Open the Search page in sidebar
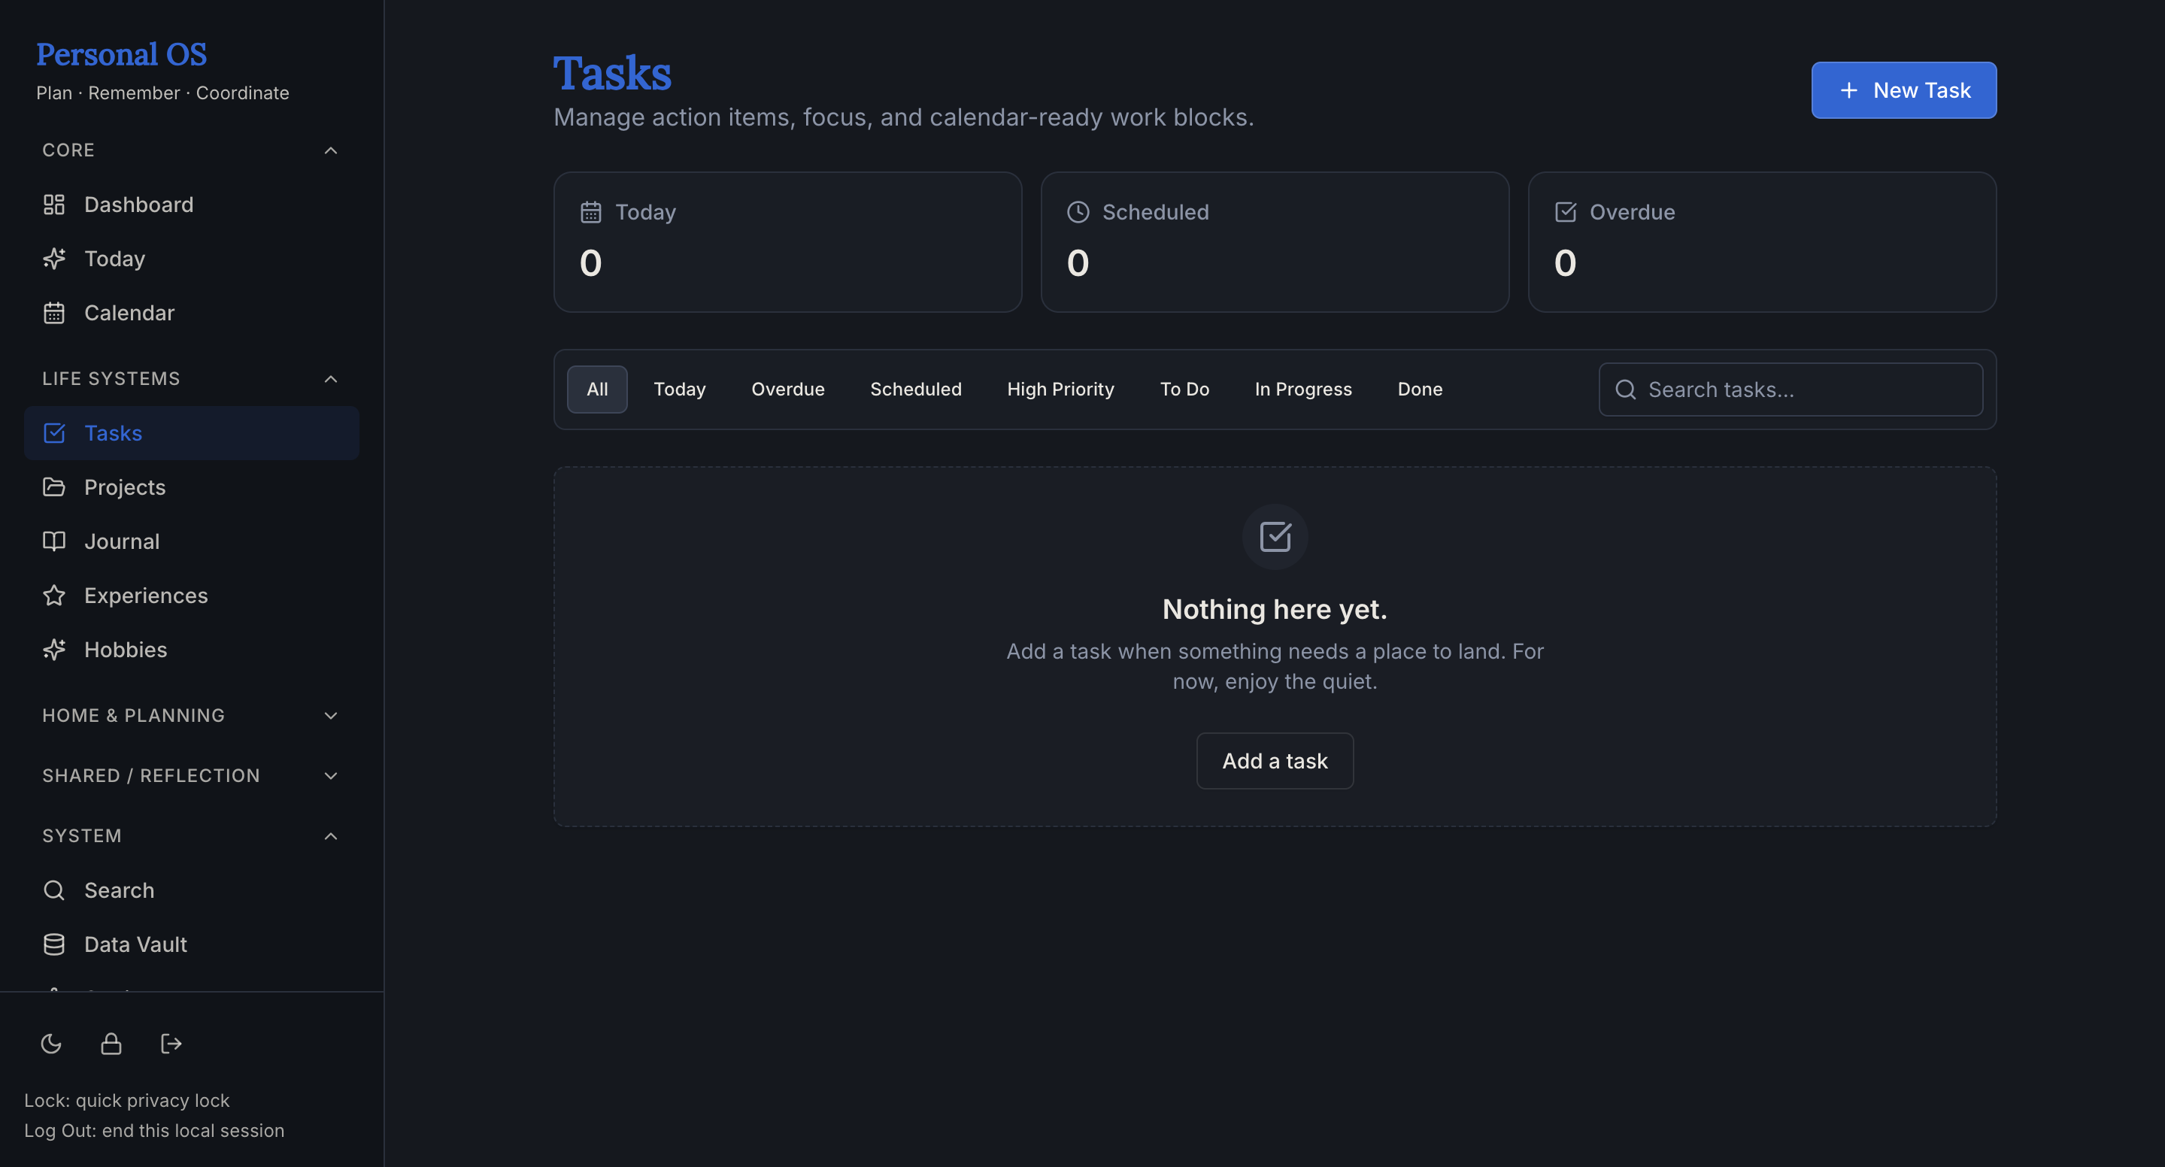This screenshot has width=2165, height=1167. (x=192, y=890)
